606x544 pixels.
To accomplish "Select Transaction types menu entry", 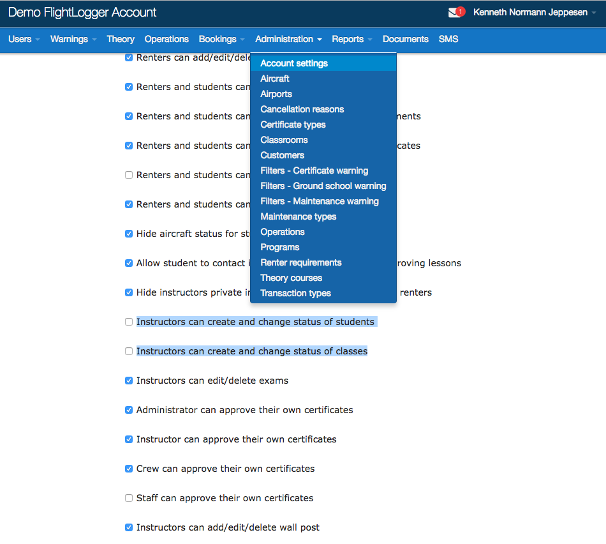I will [323, 293].
